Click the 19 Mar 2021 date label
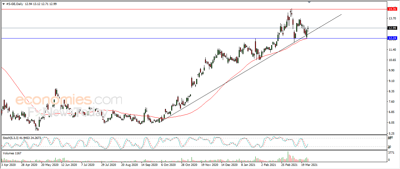The height and width of the screenshot is (169, 400). pyautogui.click(x=309, y=164)
